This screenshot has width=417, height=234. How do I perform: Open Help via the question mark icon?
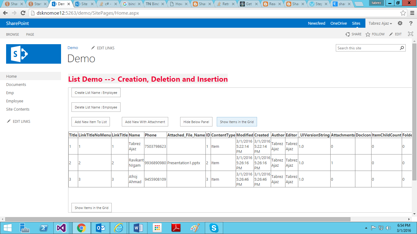pos(410,23)
